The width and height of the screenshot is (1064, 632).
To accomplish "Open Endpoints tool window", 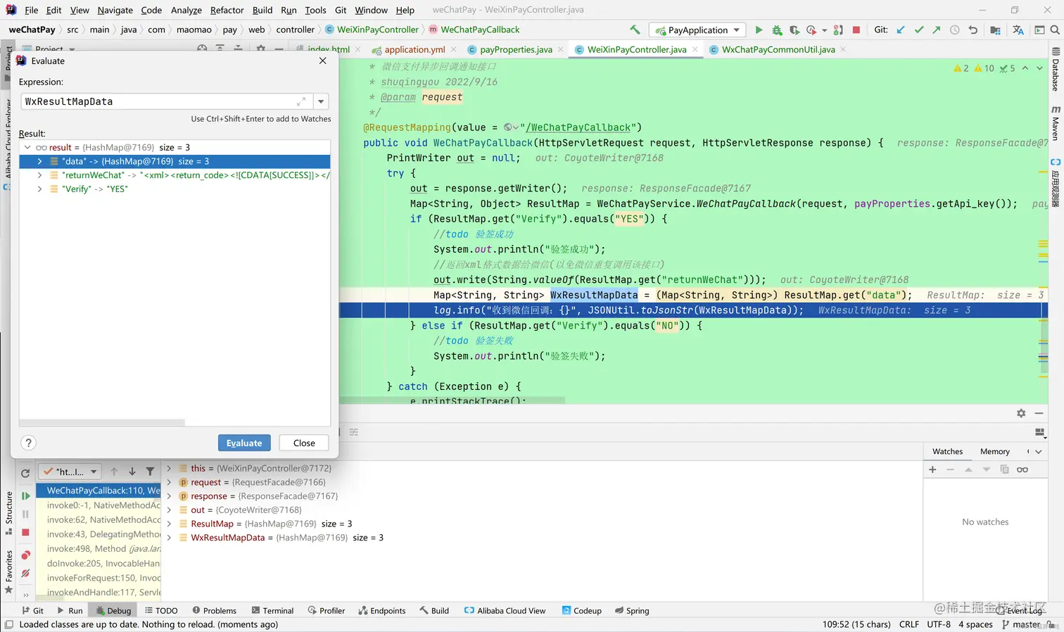I will point(381,611).
